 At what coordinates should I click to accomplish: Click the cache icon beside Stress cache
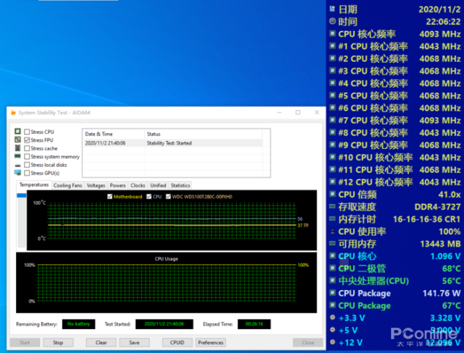coord(18,148)
